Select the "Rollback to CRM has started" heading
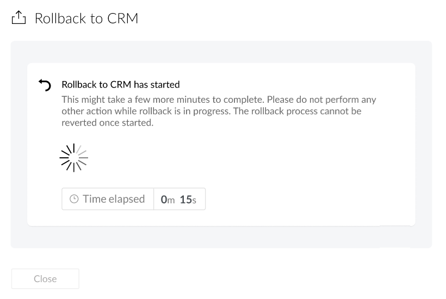The height and width of the screenshot is (299, 446). tap(120, 85)
